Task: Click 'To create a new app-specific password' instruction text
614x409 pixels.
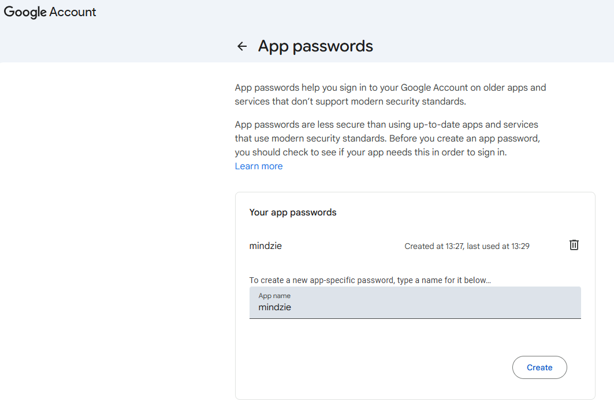Action: click(x=370, y=280)
